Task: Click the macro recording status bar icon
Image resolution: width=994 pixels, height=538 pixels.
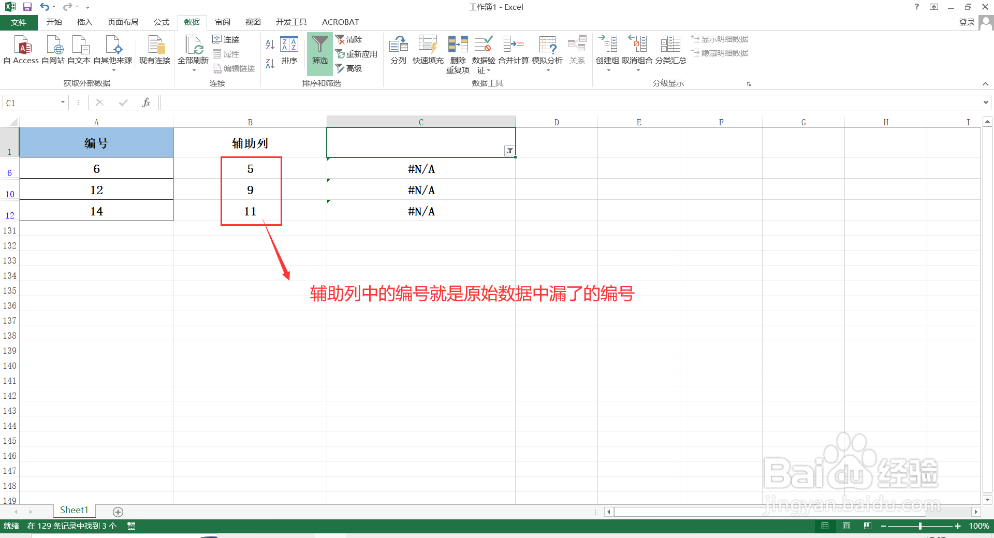Action: click(131, 526)
